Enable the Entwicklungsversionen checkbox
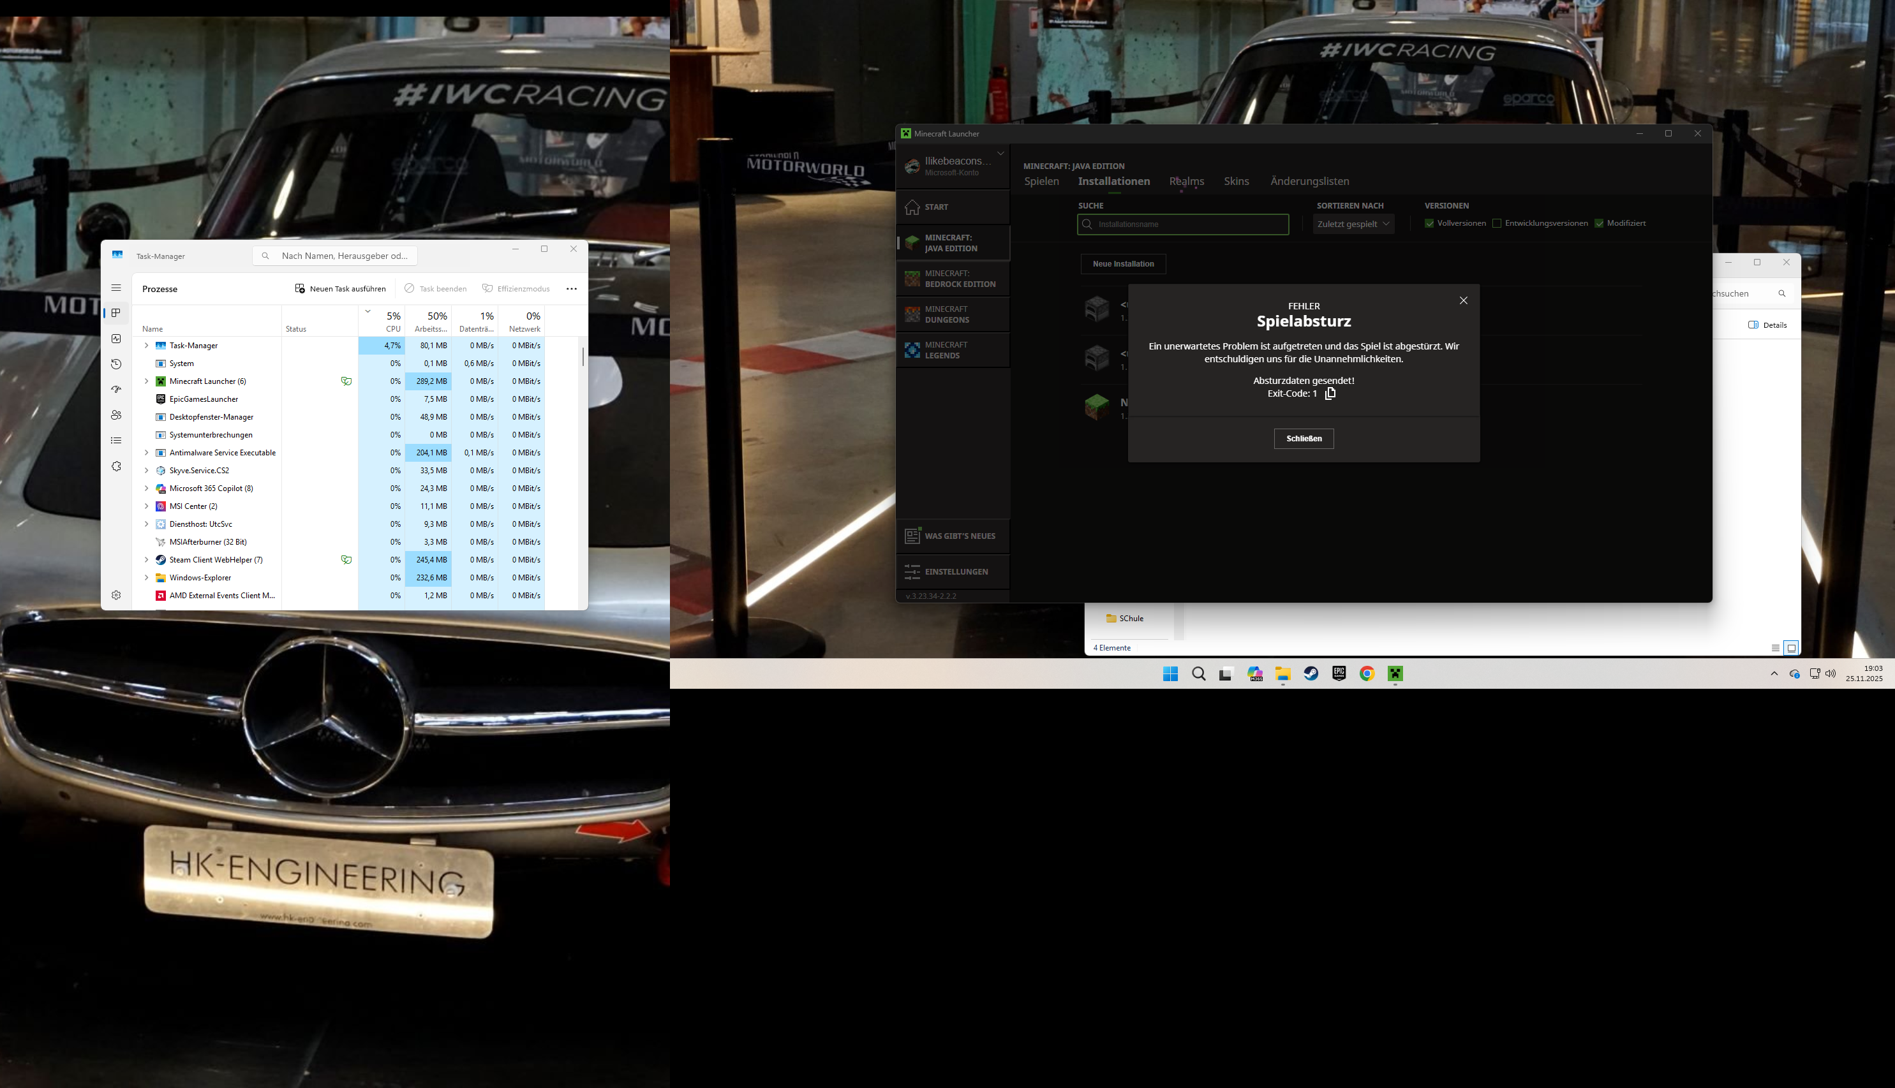The width and height of the screenshot is (1895, 1088). [x=1497, y=223]
